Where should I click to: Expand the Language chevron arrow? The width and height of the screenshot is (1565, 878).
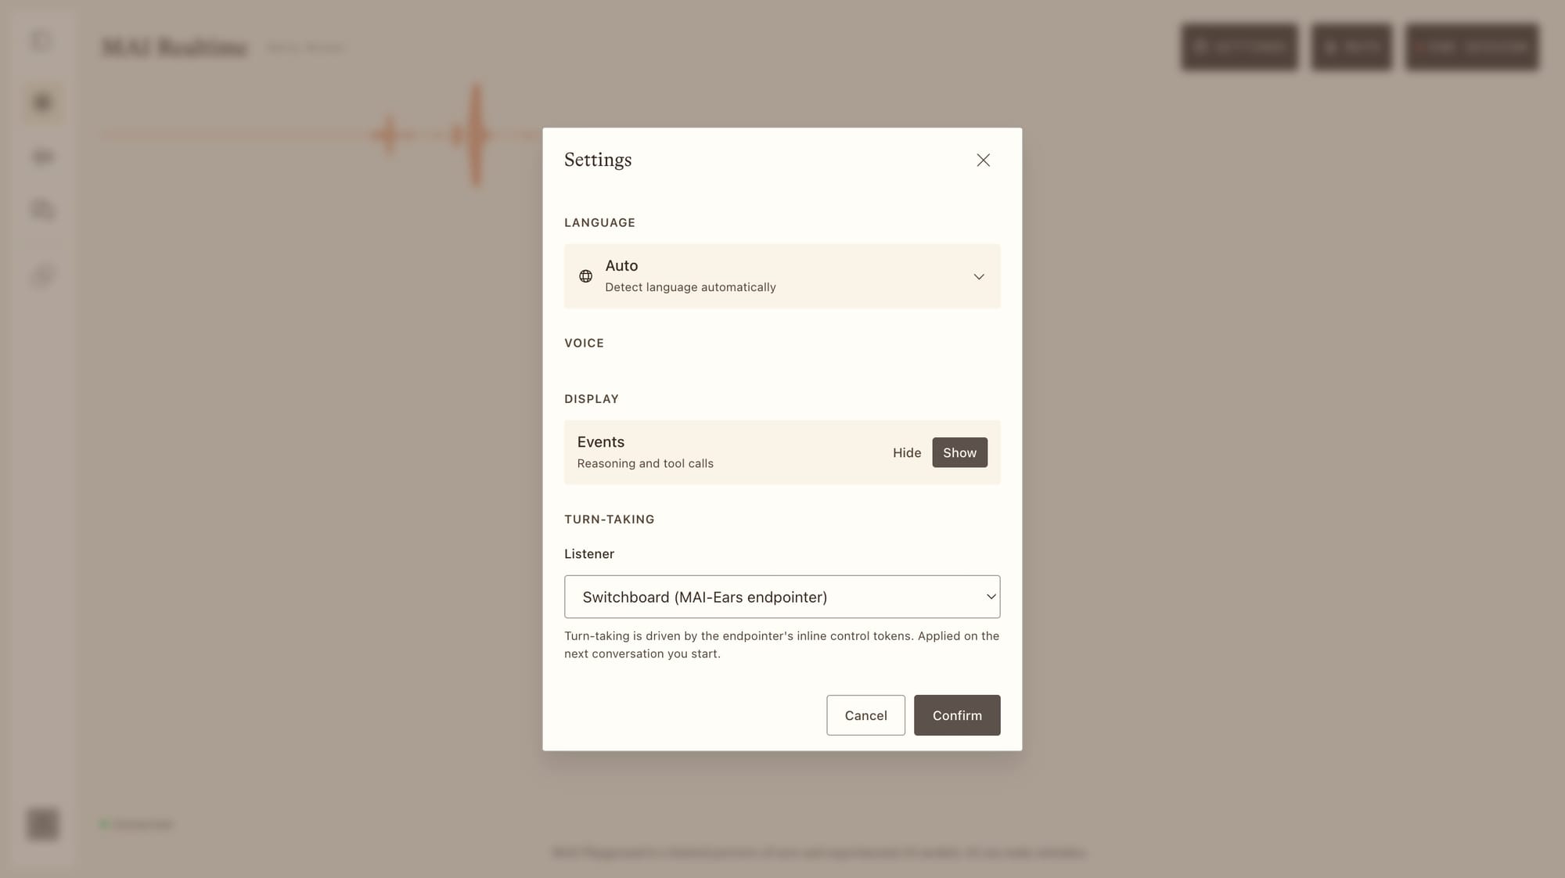pyautogui.click(x=978, y=277)
